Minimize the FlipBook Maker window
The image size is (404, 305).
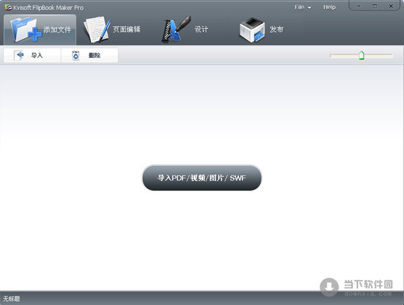(x=358, y=6)
